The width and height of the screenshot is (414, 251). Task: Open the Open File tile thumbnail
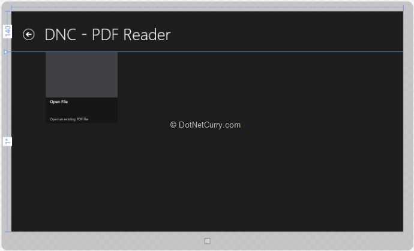tap(82, 75)
